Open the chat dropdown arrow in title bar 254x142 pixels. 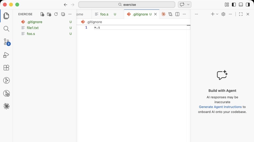coord(188,5)
